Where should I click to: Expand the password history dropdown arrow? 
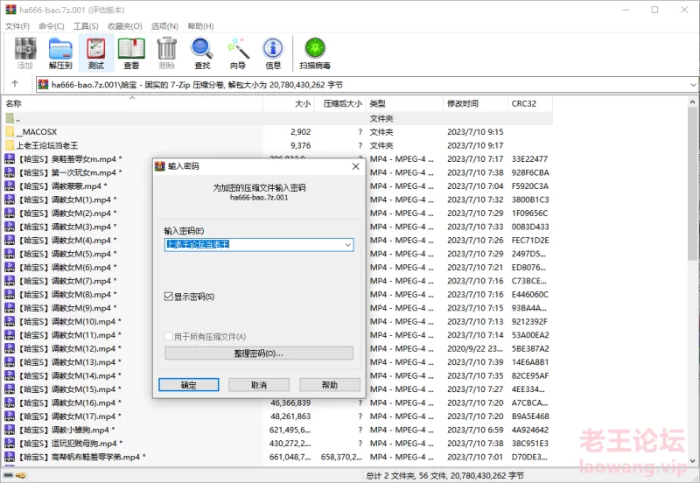coord(347,245)
